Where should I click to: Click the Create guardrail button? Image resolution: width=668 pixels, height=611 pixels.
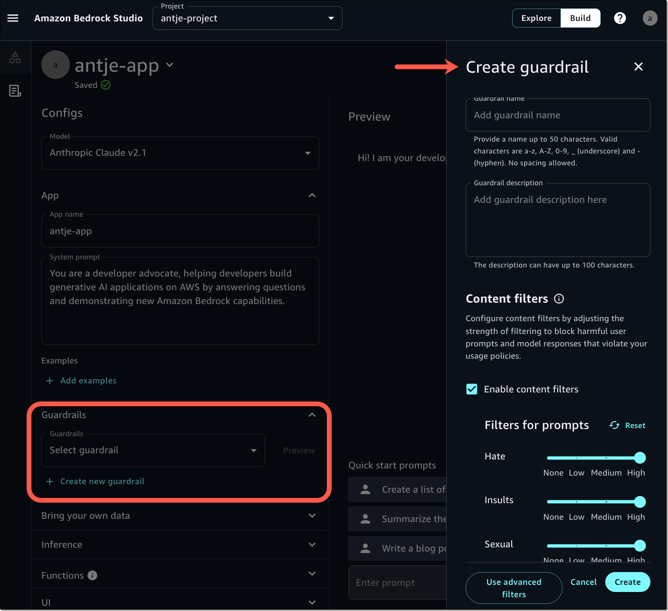point(628,582)
